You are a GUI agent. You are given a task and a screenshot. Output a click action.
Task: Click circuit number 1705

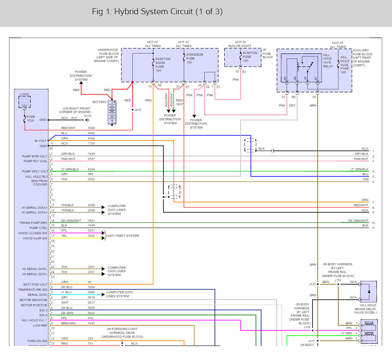click(91, 144)
